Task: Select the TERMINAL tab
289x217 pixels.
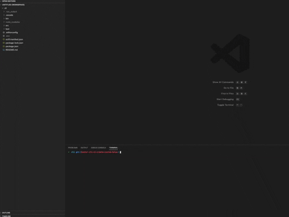Action: tap(113, 148)
